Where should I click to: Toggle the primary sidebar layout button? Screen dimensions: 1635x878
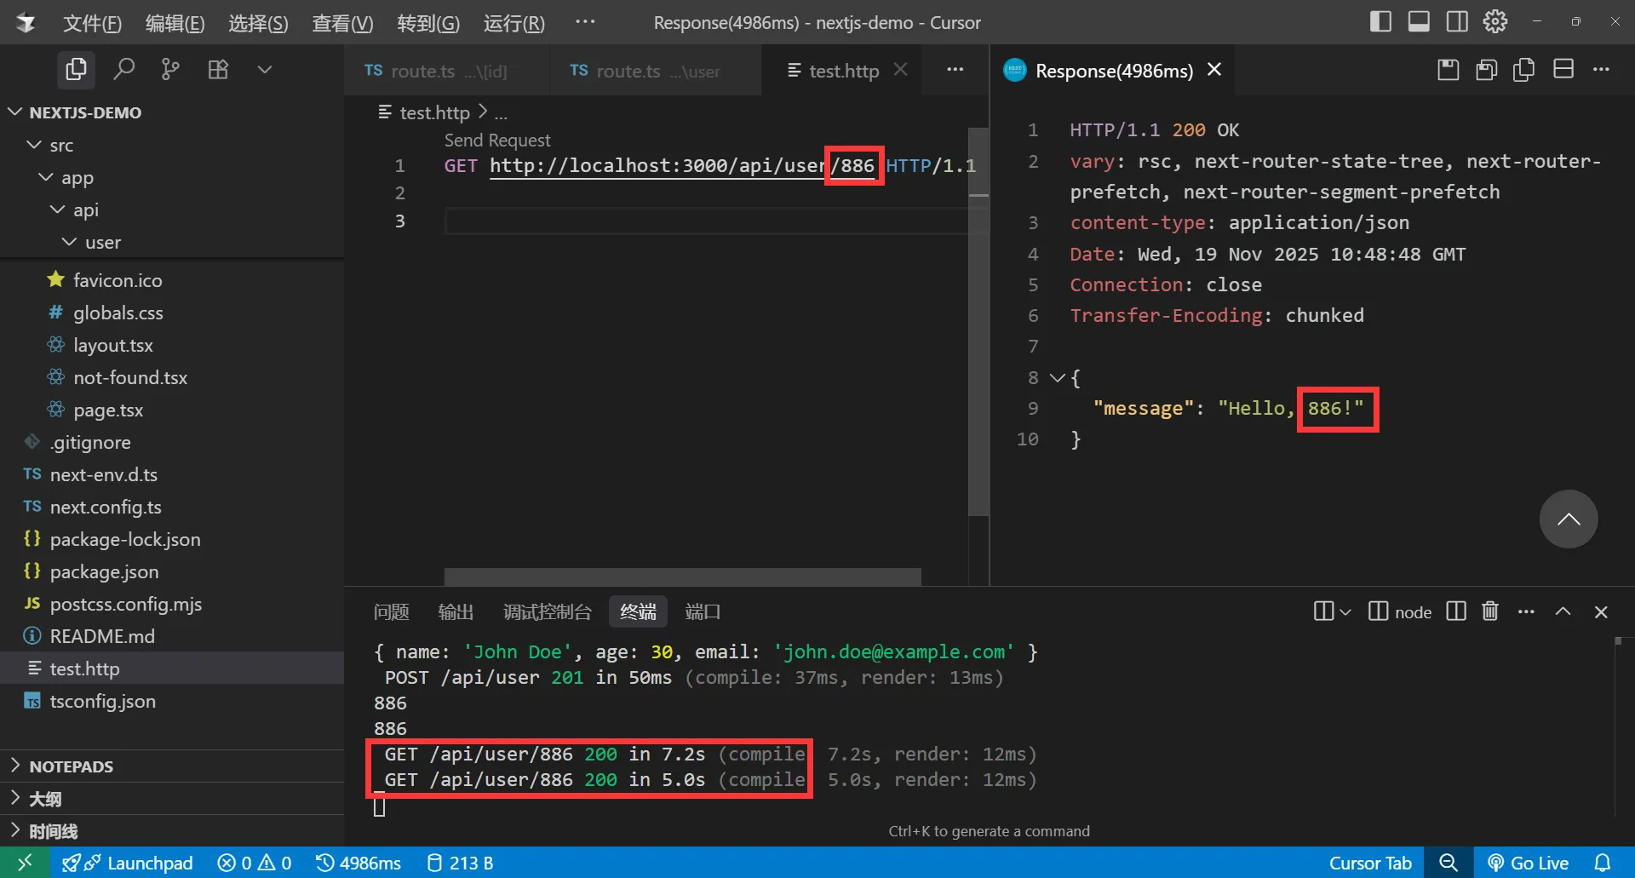1380,22
